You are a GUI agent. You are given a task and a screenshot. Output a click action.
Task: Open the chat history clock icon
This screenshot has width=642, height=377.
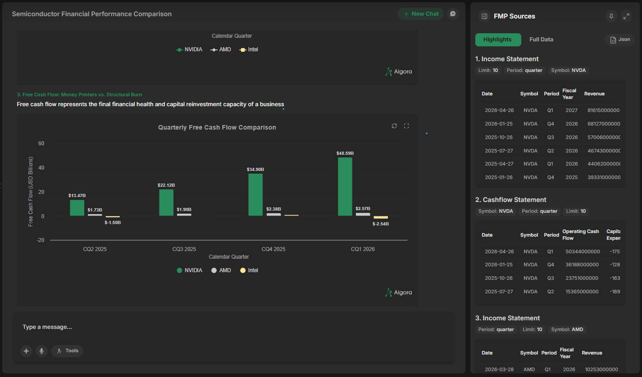[x=453, y=14]
